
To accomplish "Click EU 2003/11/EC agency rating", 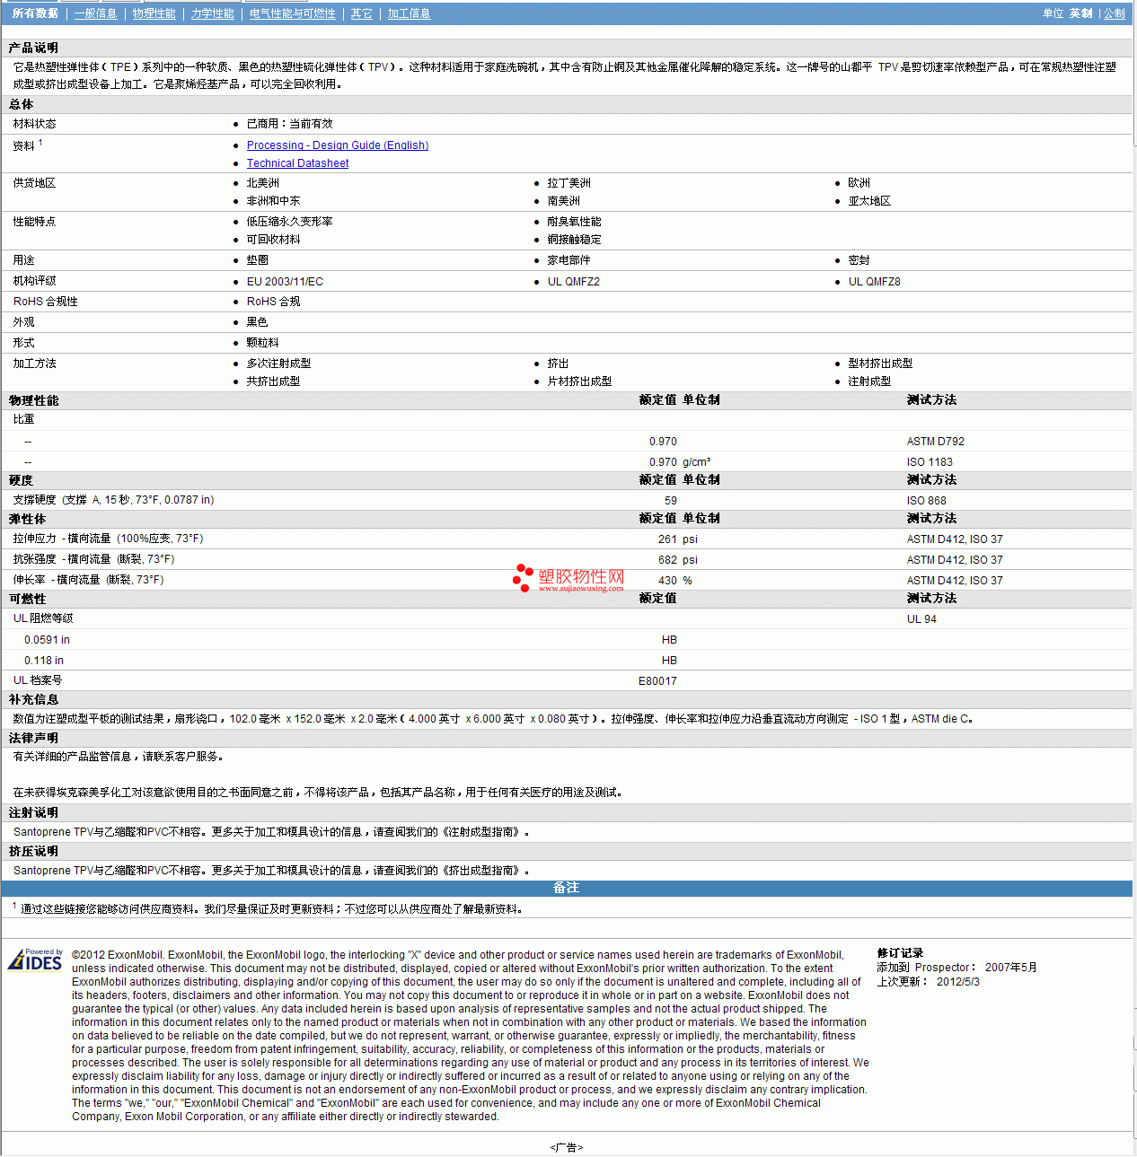I will (285, 282).
